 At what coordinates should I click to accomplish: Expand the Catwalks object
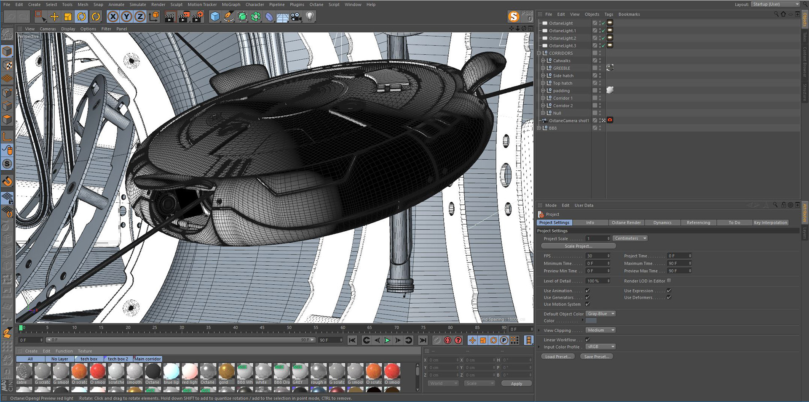543,61
